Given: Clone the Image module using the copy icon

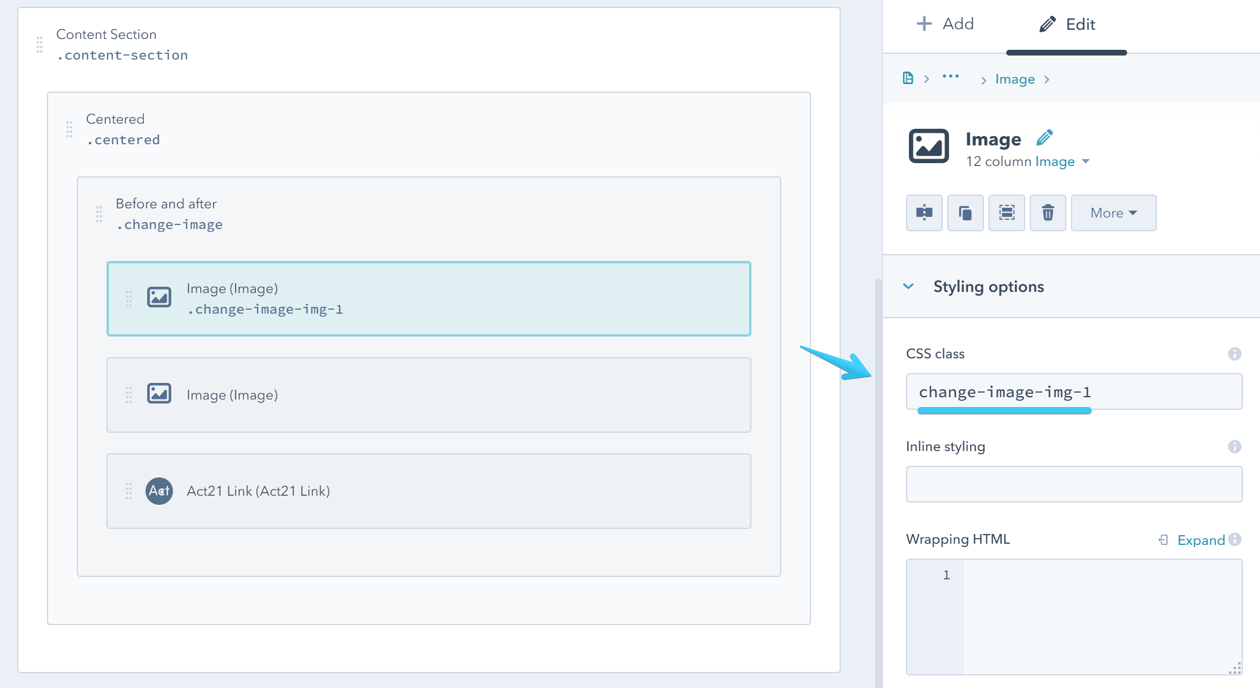Looking at the screenshot, I should 965,213.
